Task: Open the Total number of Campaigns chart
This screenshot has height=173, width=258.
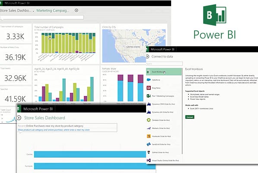Action: click(x=66, y=44)
